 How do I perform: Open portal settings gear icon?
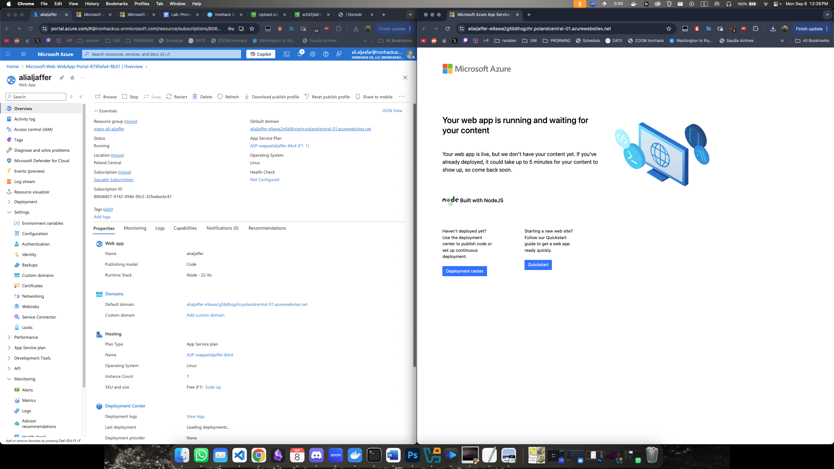pos(313,54)
